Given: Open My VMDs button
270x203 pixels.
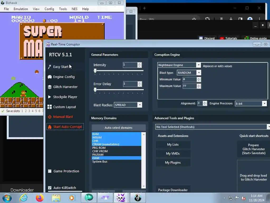Looking at the screenshot, I should [173, 154].
